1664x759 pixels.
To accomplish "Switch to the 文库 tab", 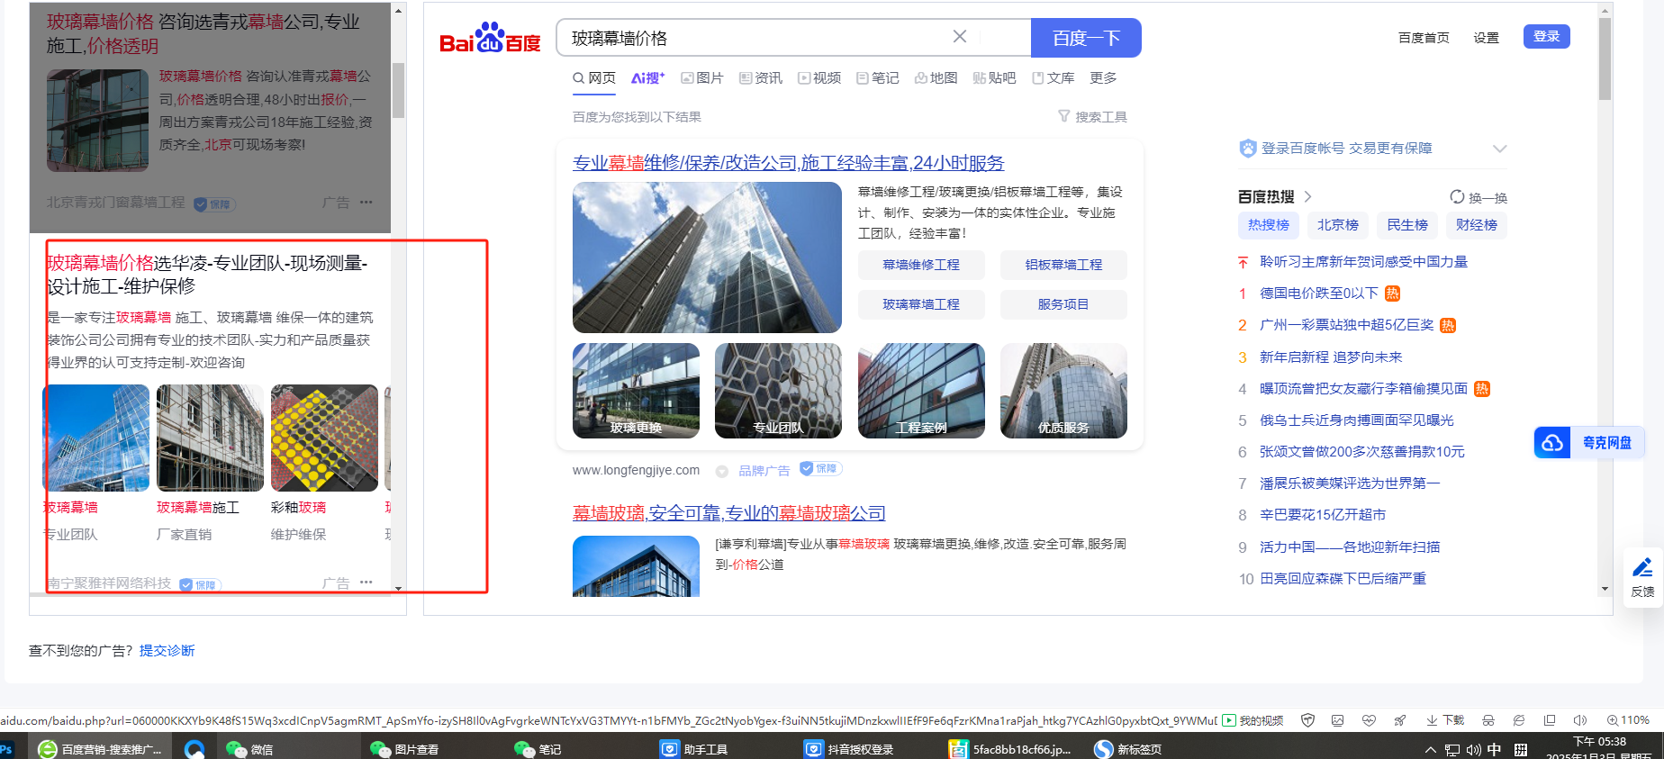I will click(1054, 78).
